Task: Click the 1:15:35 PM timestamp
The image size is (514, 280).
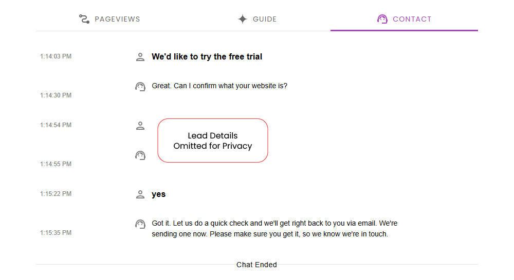Action: pyautogui.click(x=56, y=233)
